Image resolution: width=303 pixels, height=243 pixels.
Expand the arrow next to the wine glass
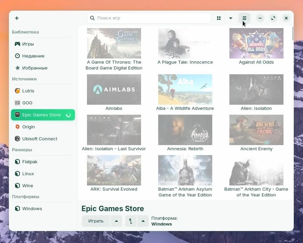[x=143, y=221]
